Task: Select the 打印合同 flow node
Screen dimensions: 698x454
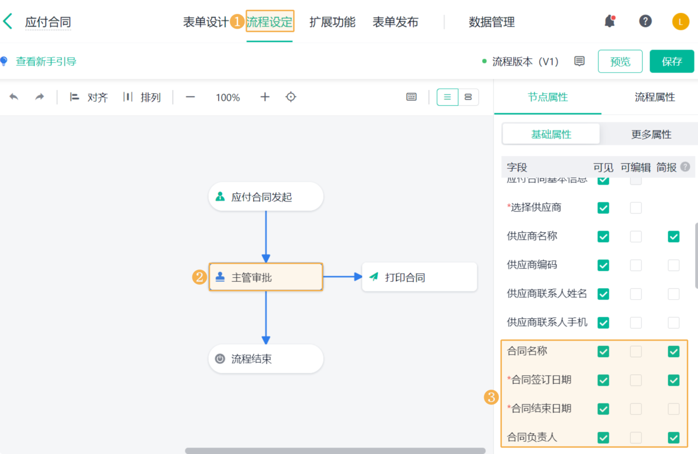Action: point(419,277)
